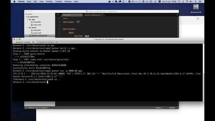Click the back tab arrow in Sublime
The width and height of the screenshot is (215, 121).
coord(57,15)
